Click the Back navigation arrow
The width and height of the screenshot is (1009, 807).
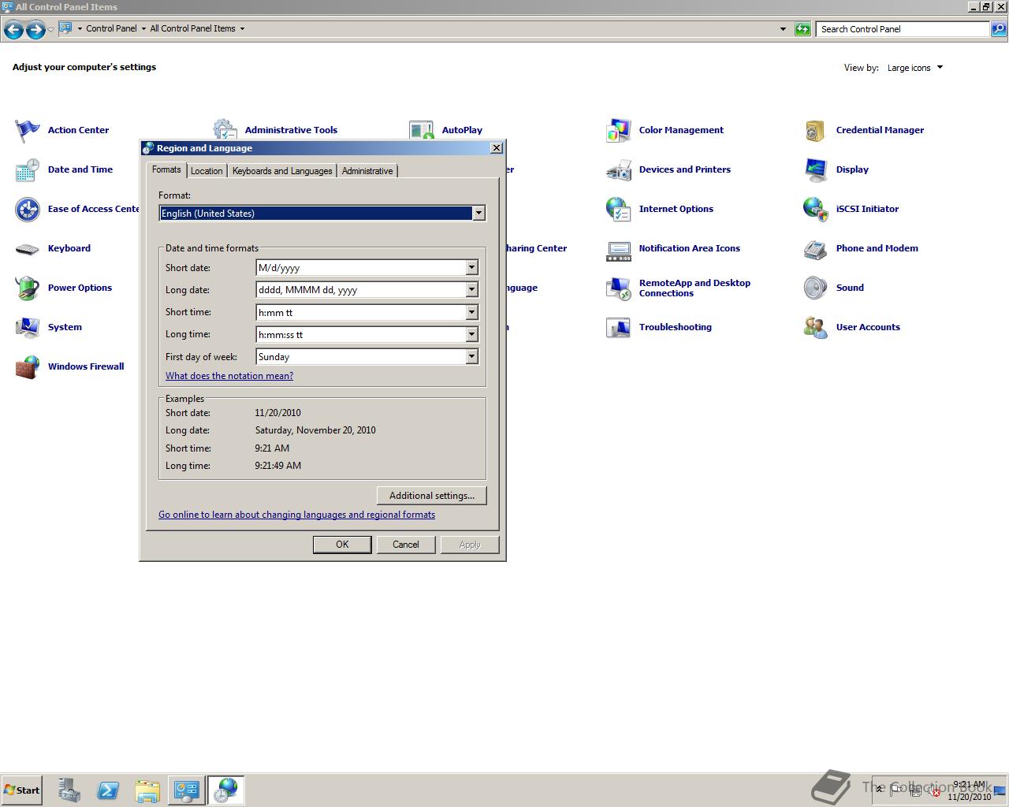pos(13,30)
